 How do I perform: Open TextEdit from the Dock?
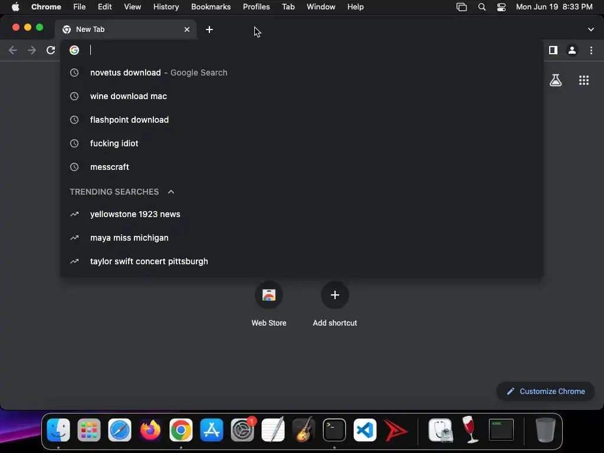273,430
